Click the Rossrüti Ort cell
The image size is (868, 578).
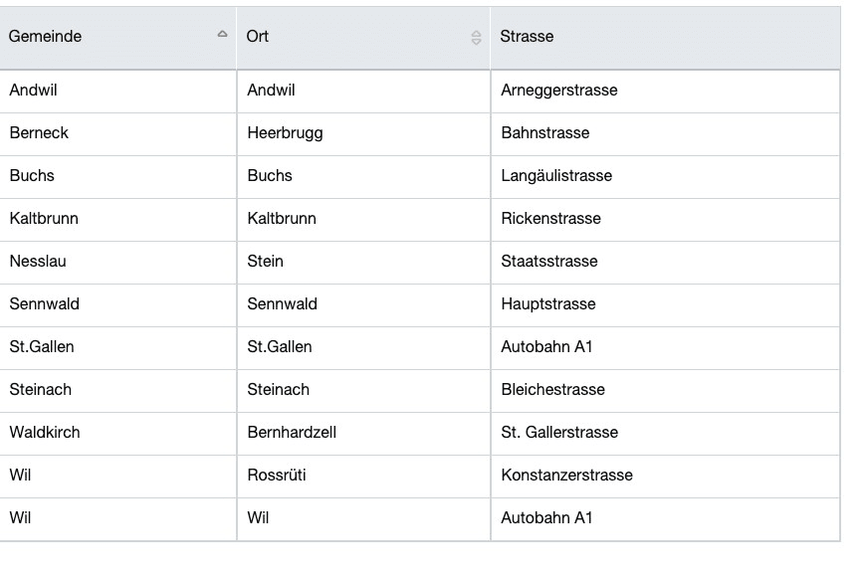(363, 477)
